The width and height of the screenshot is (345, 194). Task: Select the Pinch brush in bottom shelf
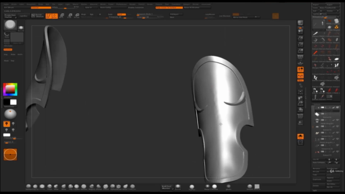[50, 187]
